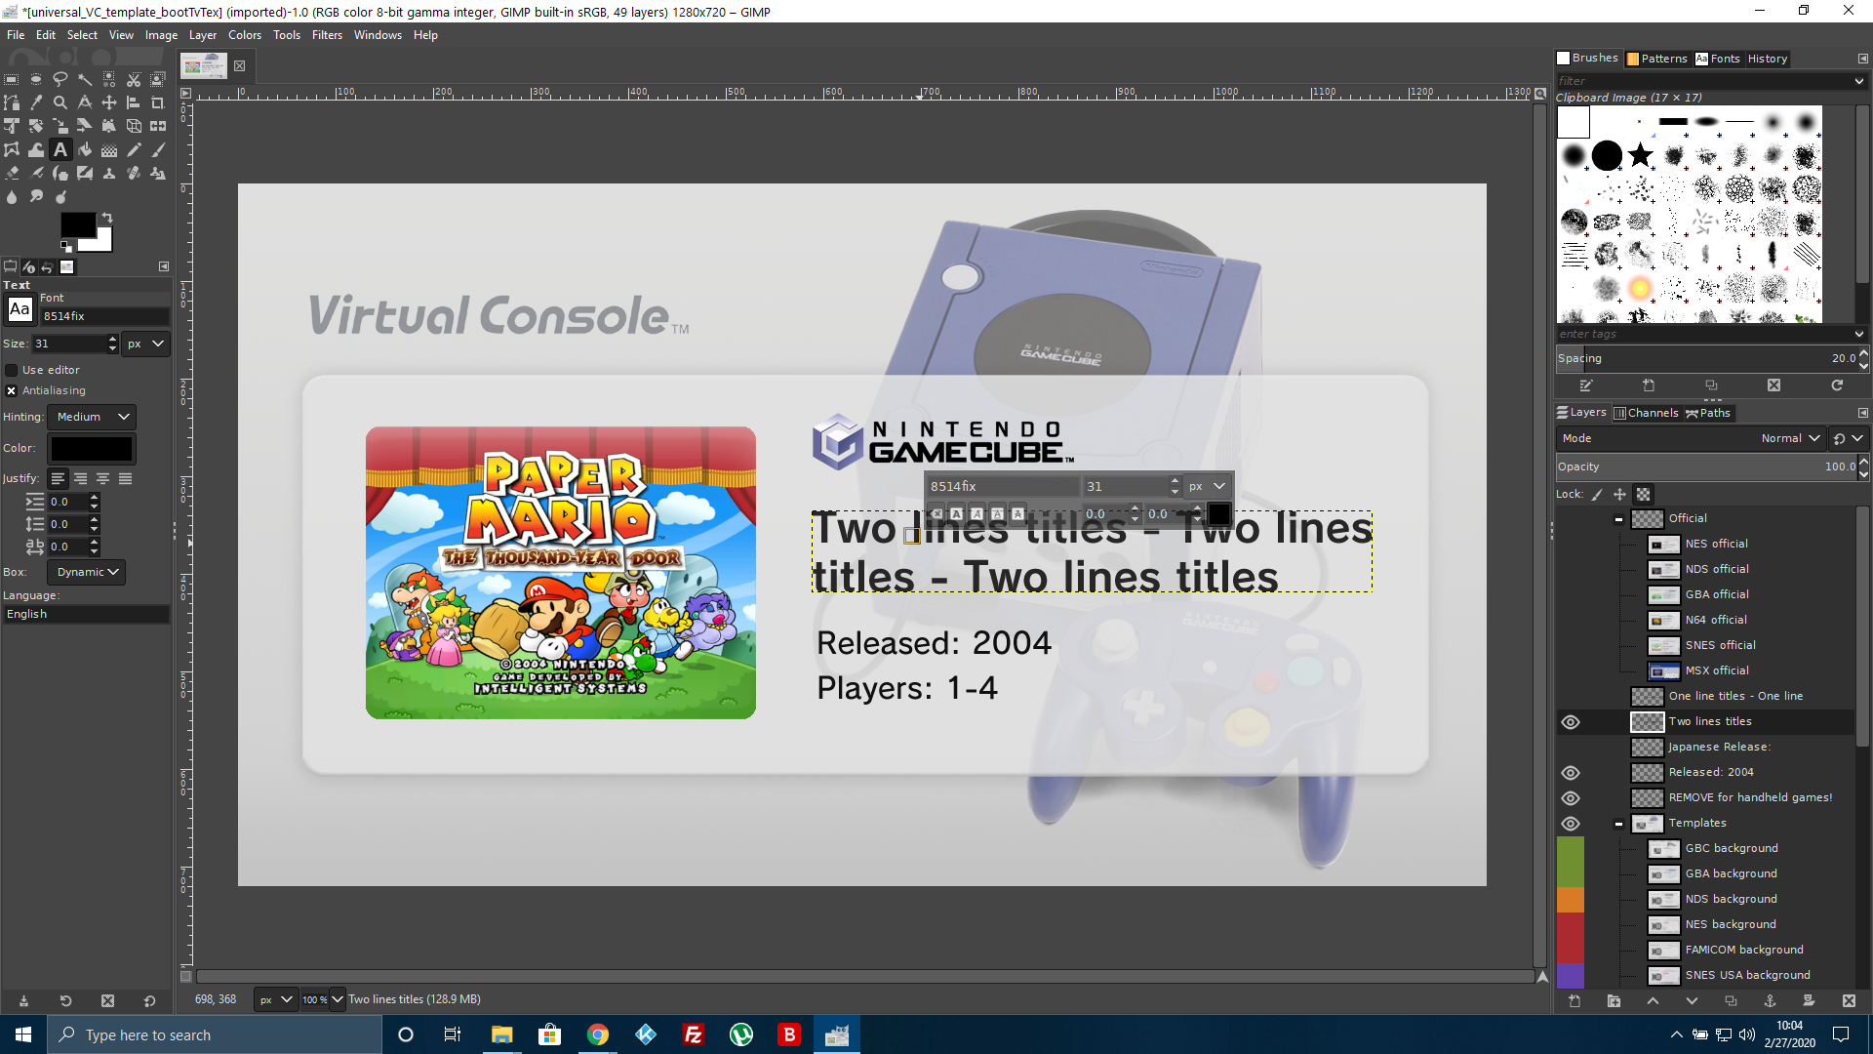1873x1054 pixels.
Task: Collapse the Templates layer group
Action: coord(1618,824)
